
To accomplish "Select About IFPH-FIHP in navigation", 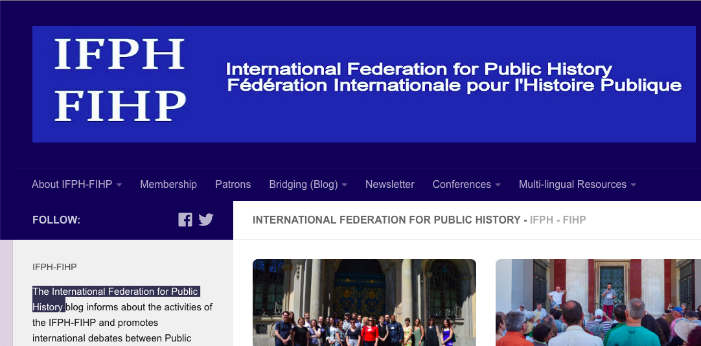I will (72, 184).
